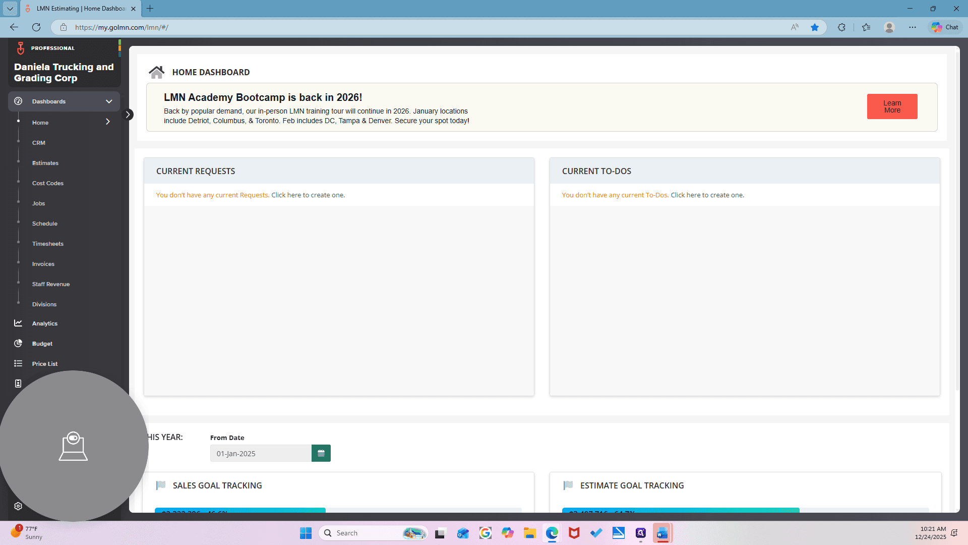Click the Windows taskbar Search box
Image resolution: width=968 pixels, height=545 pixels.
pos(373,533)
